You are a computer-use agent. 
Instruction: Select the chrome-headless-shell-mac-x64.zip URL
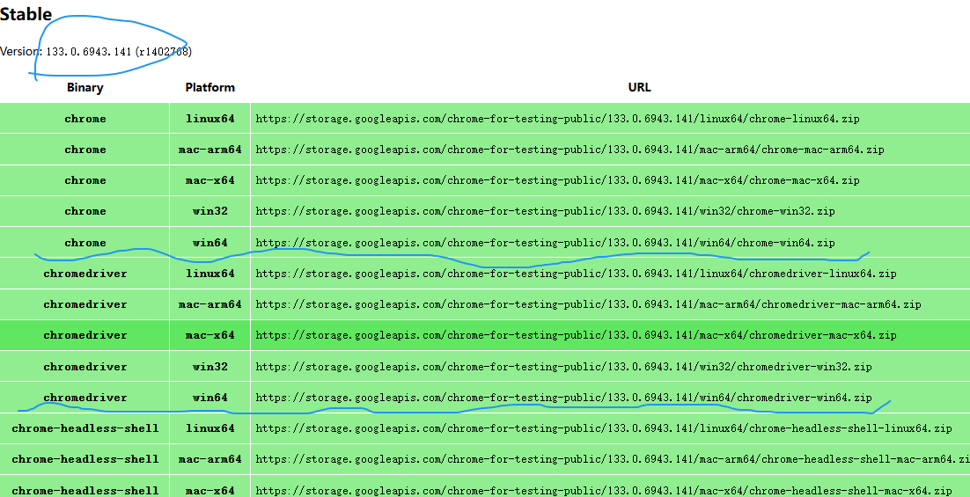point(604,490)
